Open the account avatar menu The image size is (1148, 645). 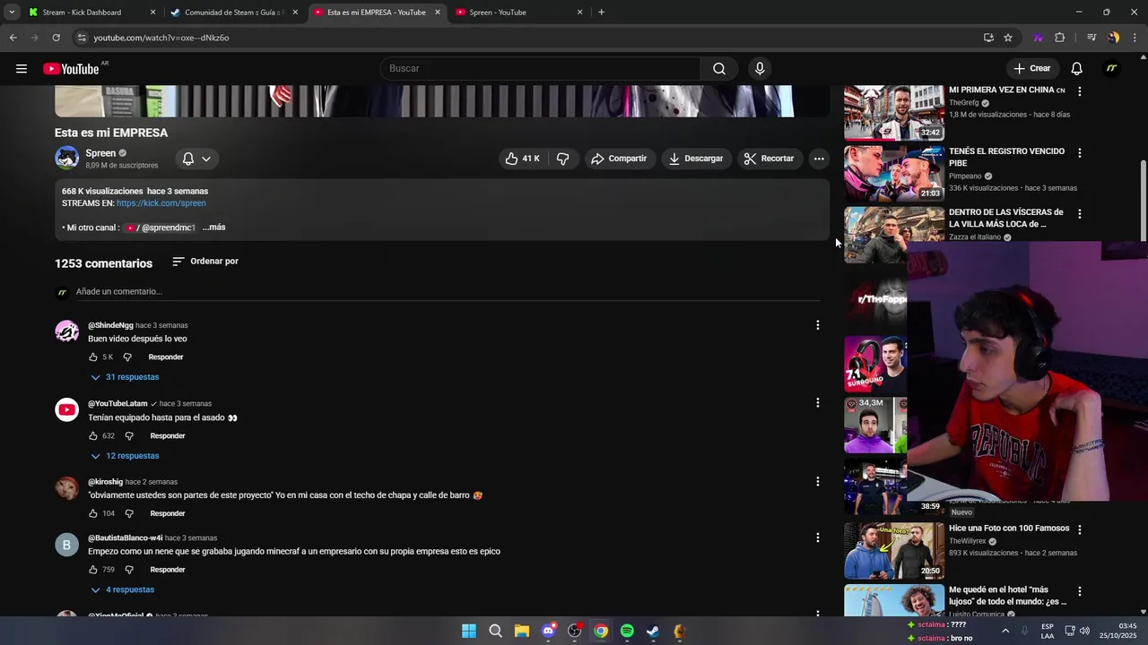coord(1111,69)
